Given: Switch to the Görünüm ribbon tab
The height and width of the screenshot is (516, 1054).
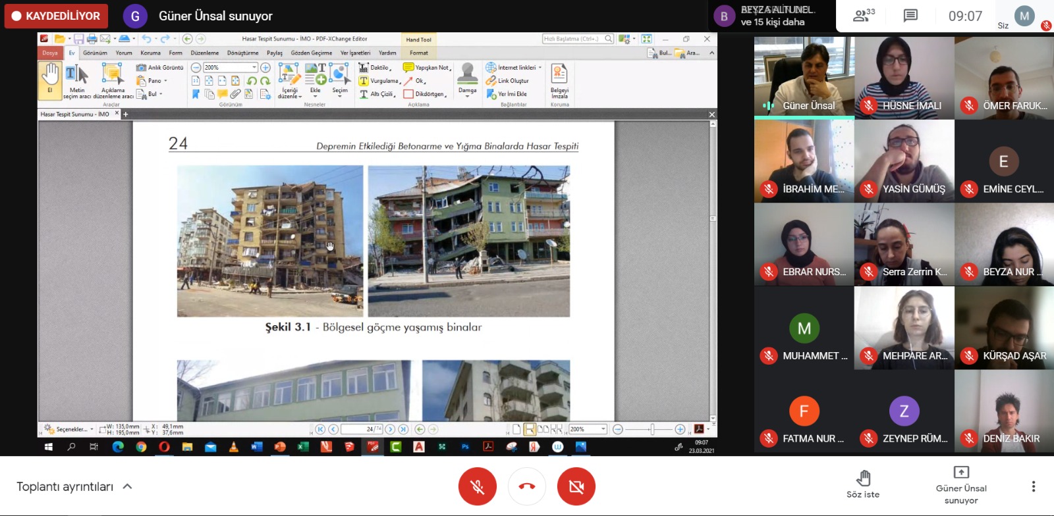Looking at the screenshot, I should [95, 53].
